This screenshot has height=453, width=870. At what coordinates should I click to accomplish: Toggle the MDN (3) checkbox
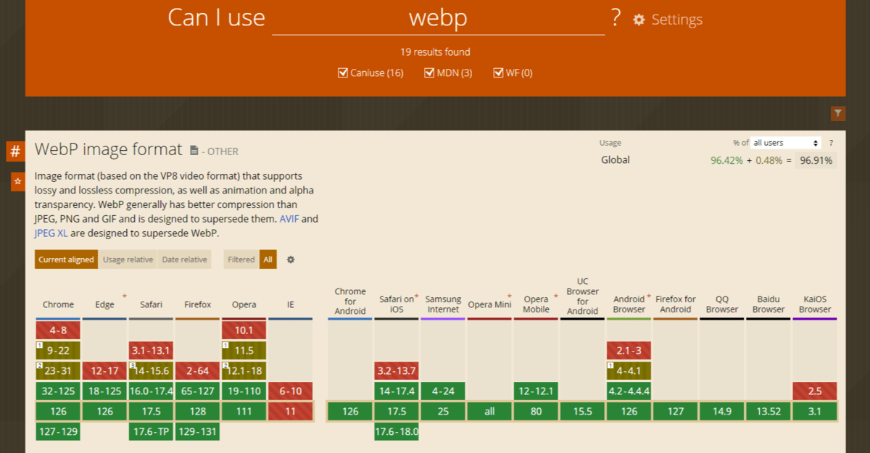pyautogui.click(x=429, y=72)
